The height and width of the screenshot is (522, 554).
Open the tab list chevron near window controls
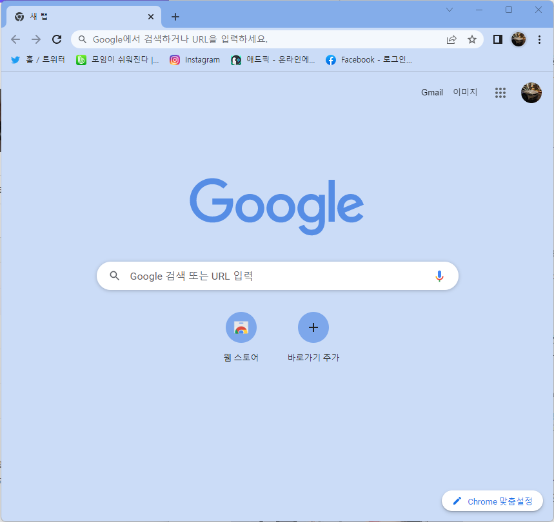(x=450, y=10)
